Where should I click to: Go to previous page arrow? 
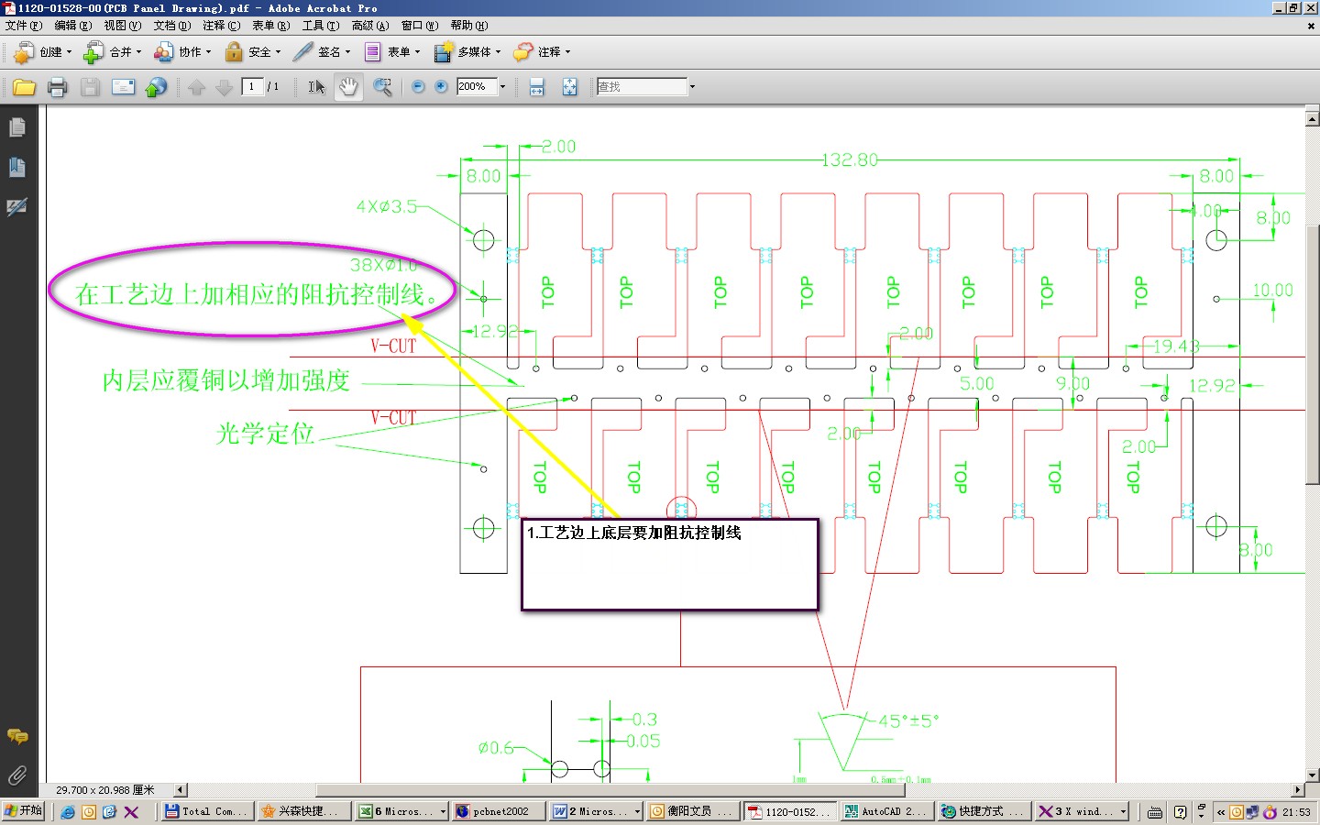pos(196,87)
